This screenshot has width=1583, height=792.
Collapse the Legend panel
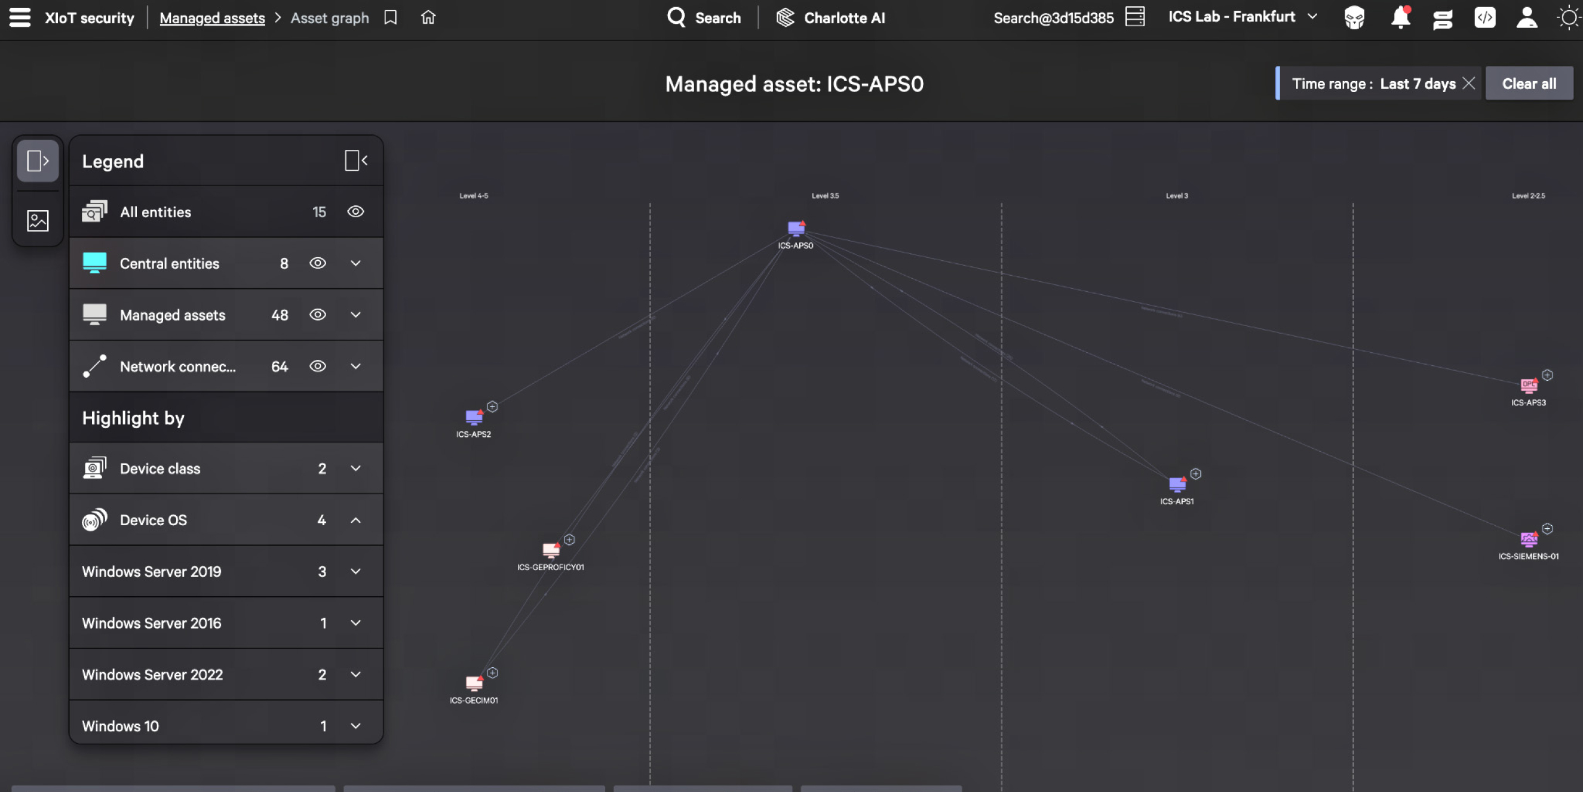[356, 161]
